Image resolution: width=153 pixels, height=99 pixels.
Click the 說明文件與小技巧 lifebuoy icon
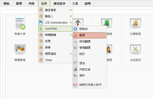click(75, 84)
